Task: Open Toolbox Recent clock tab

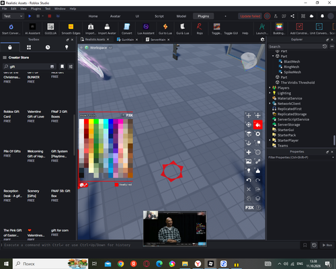Action: click(x=48, y=47)
